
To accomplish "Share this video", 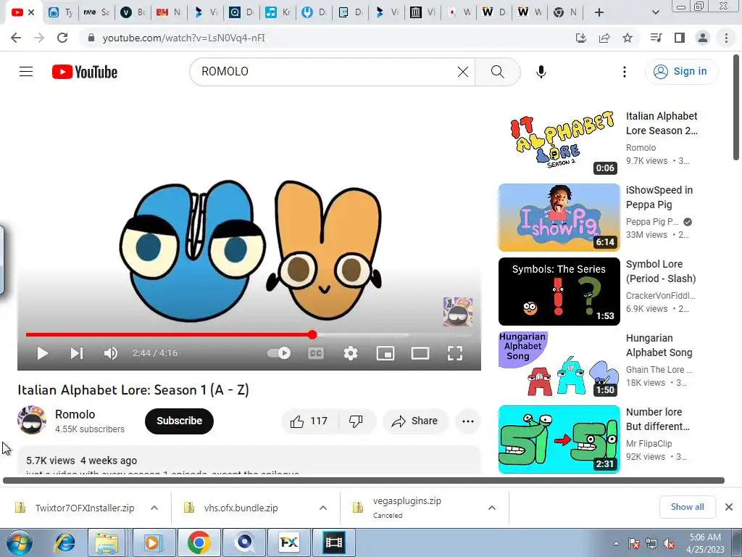I will point(415,421).
